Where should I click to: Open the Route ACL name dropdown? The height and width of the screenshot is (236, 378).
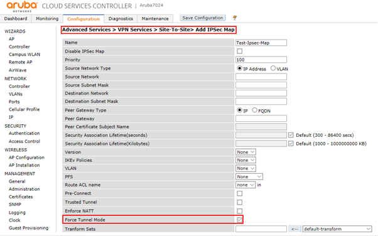tap(246, 185)
